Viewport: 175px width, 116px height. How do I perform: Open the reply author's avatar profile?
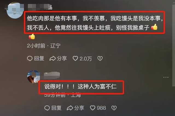[34, 77]
